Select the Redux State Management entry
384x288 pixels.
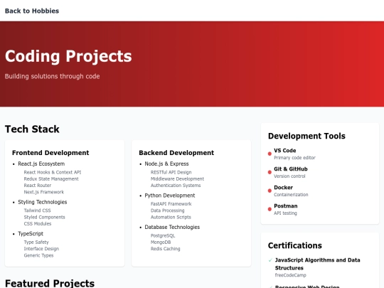pyautogui.click(x=51, y=178)
